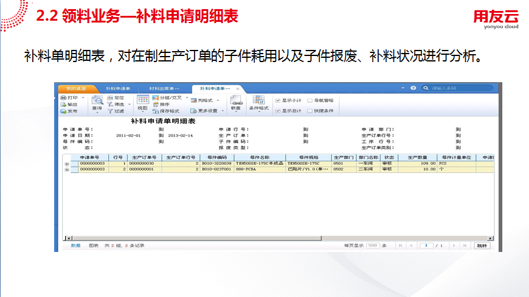
Task: Click the 列格式 (Column format) icon
Action: 193,100
